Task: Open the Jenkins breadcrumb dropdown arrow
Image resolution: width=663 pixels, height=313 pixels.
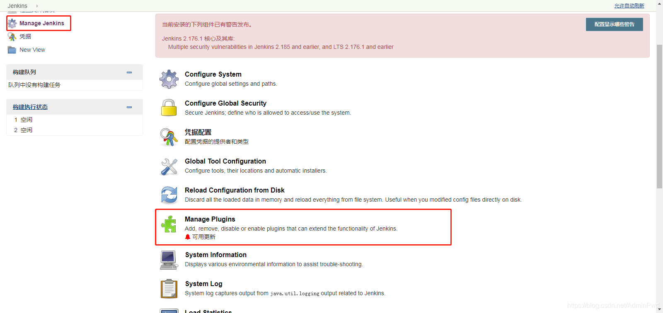Action: (x=37, y=6)
